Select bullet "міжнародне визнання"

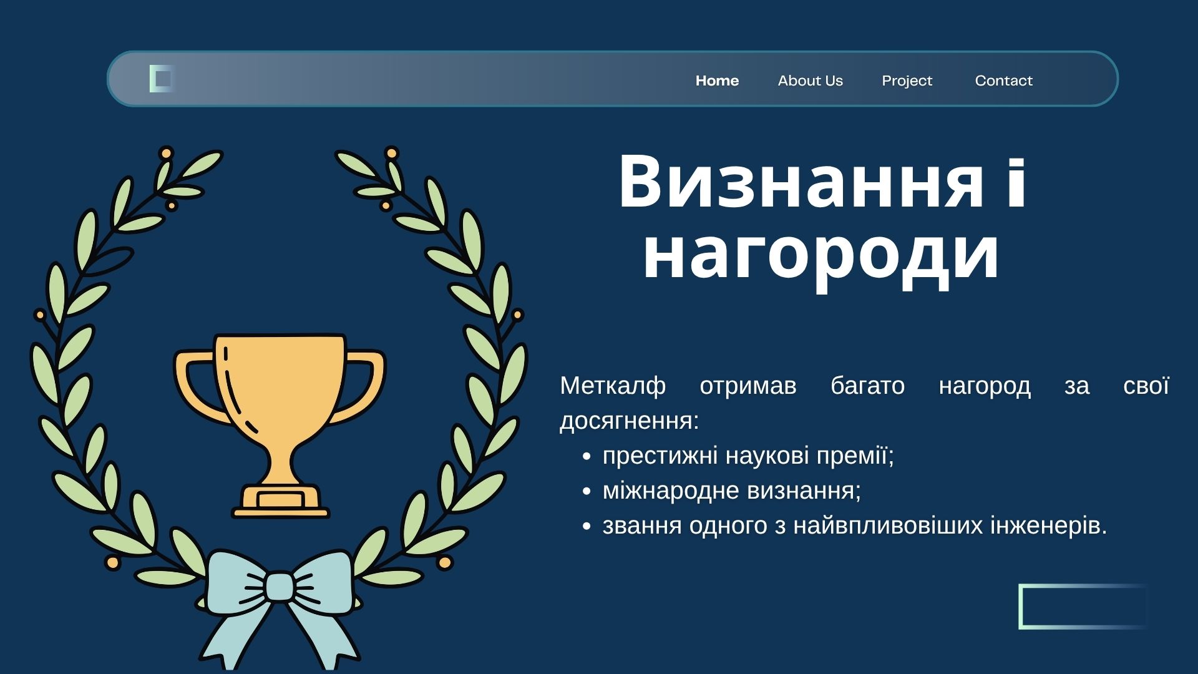click(x=731, y=491)
